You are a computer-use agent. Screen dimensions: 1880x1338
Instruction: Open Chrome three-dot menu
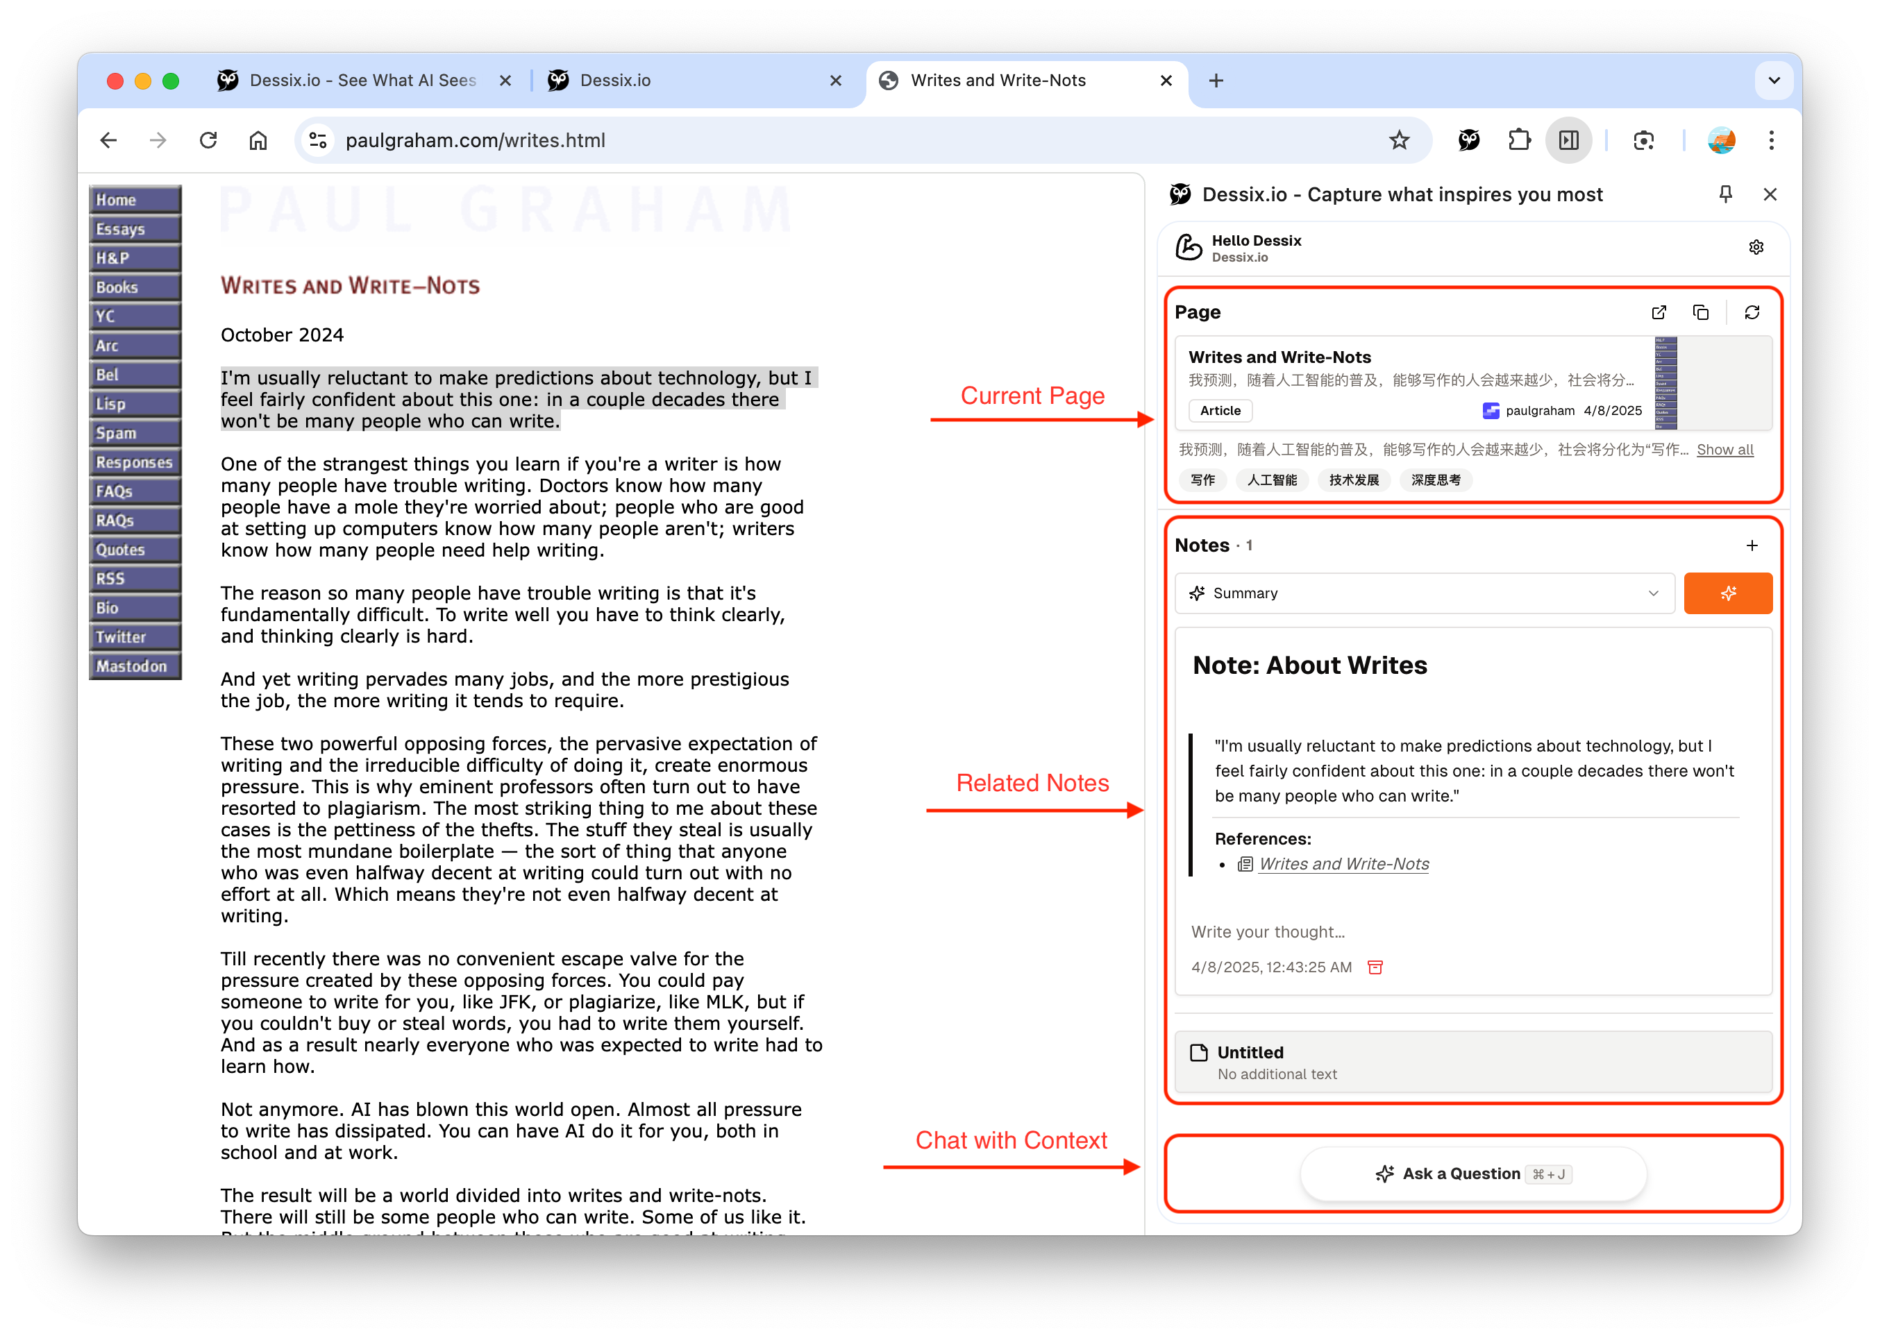pyautogui.click(x=1771, y=140)
